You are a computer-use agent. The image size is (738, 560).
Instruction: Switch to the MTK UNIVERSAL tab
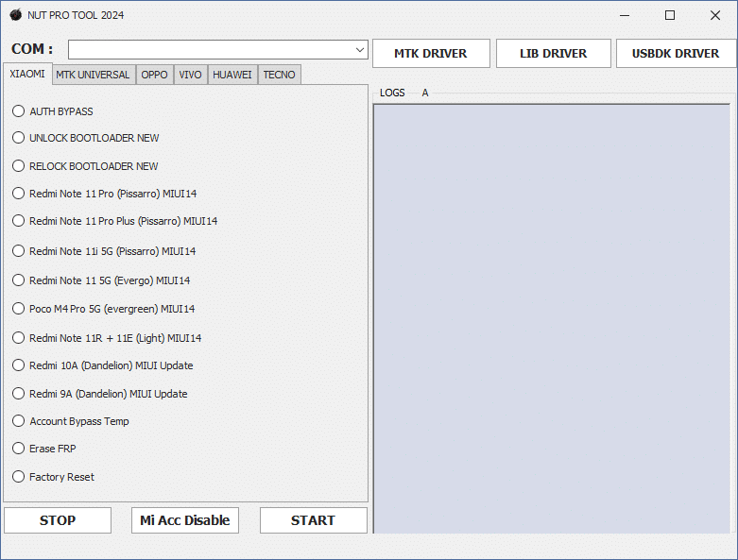pyautogui.click(x=93, y=75)
